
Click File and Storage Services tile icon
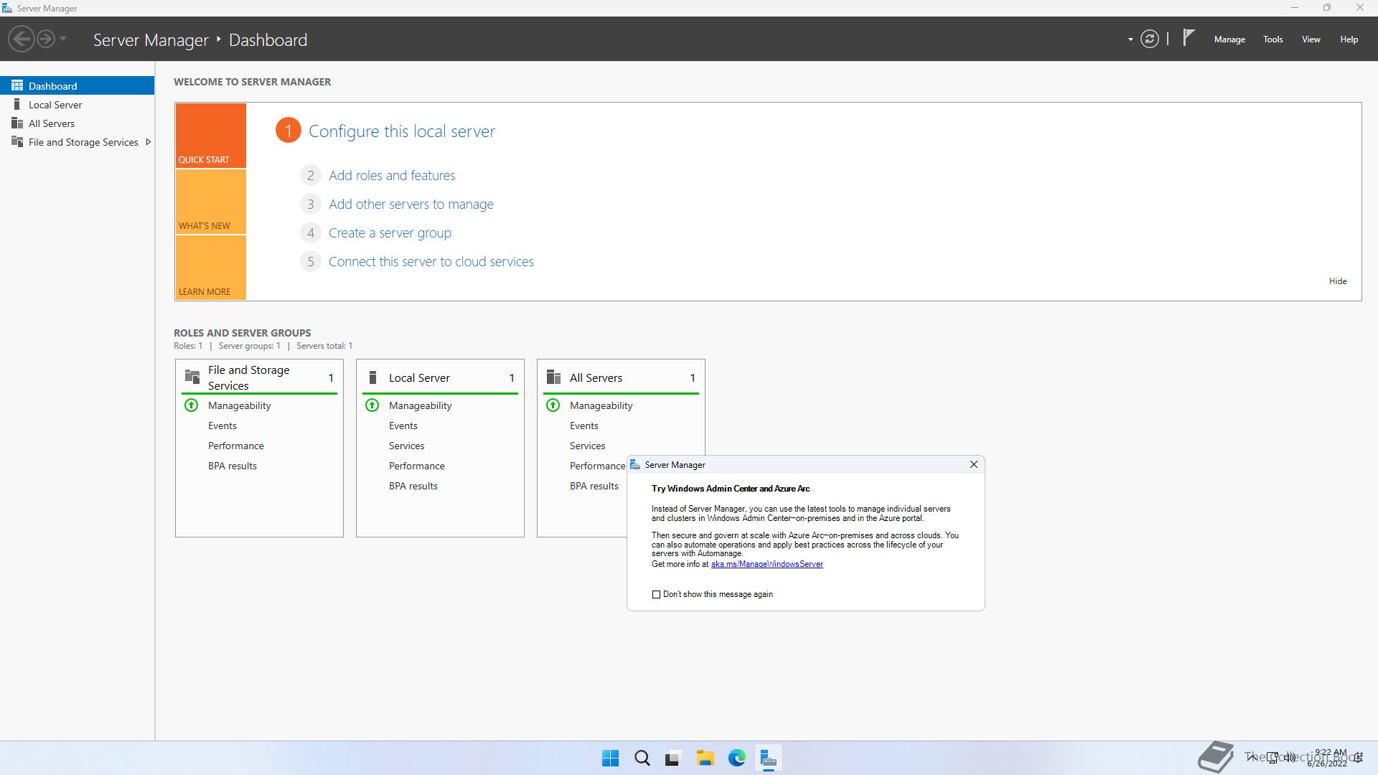click(192, 377)
